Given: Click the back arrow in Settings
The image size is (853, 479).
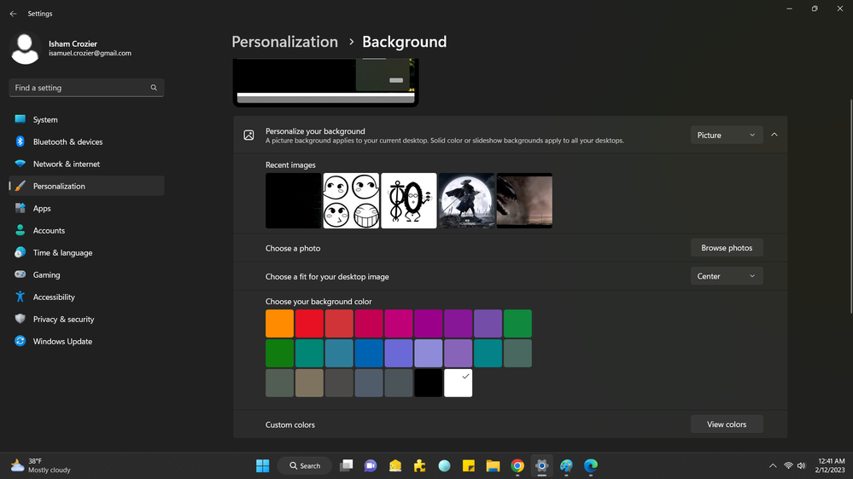Looking at the screenshot, I should [x=13, y=14].
